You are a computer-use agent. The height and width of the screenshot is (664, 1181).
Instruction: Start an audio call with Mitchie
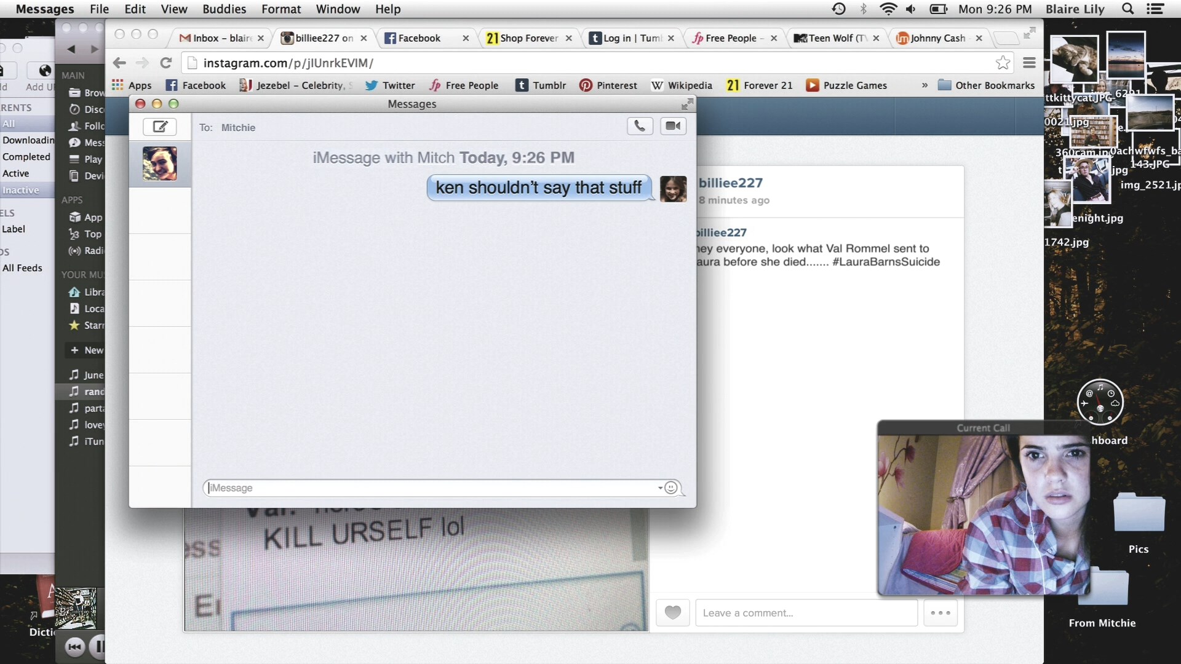coord(640,126)
